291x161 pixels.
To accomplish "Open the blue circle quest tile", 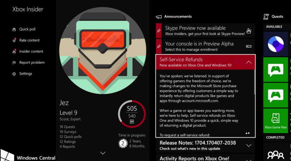I will click(x=276, y=44).
